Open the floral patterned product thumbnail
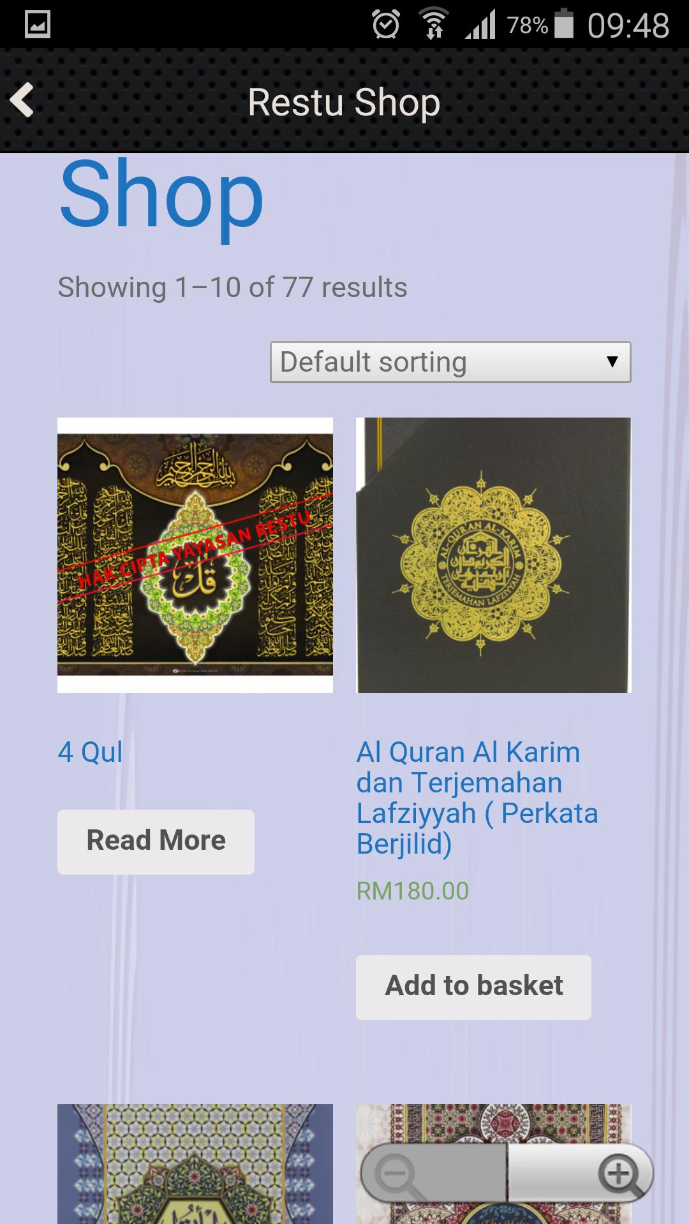This screenshot has height=1224, width=689. point(494,1123)
